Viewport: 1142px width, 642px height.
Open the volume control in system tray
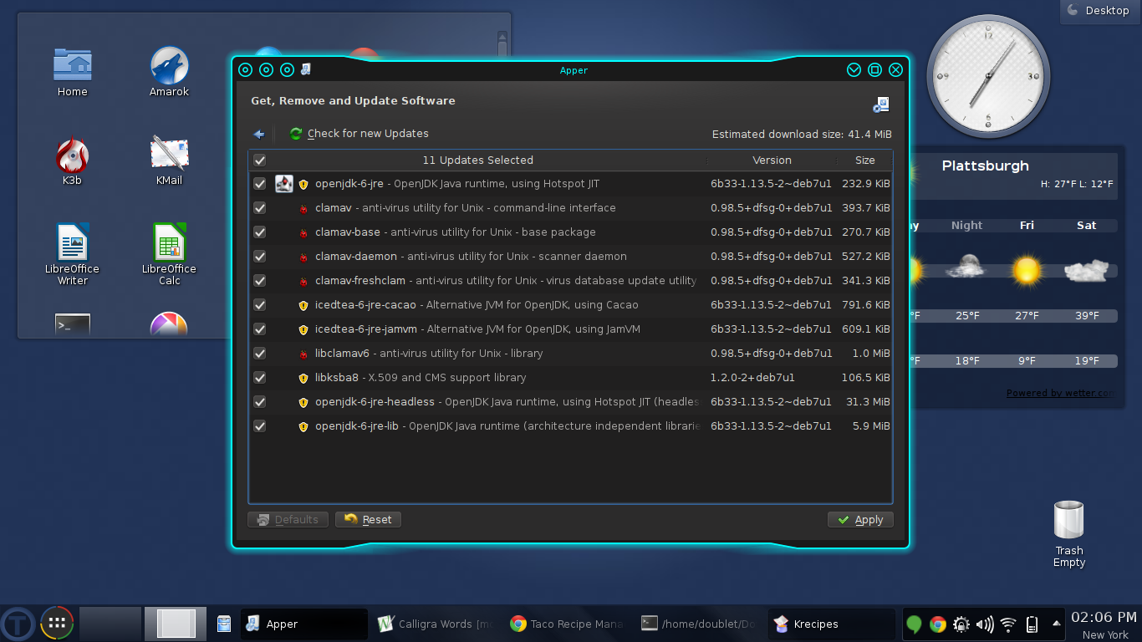coord(985,624)
